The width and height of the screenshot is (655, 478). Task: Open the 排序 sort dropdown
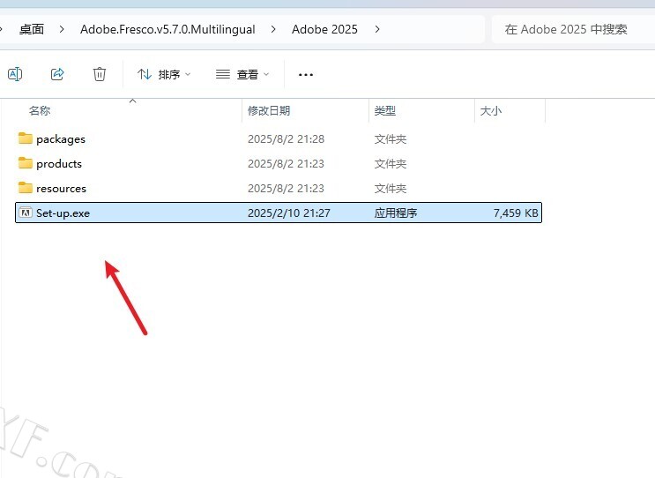164,74
